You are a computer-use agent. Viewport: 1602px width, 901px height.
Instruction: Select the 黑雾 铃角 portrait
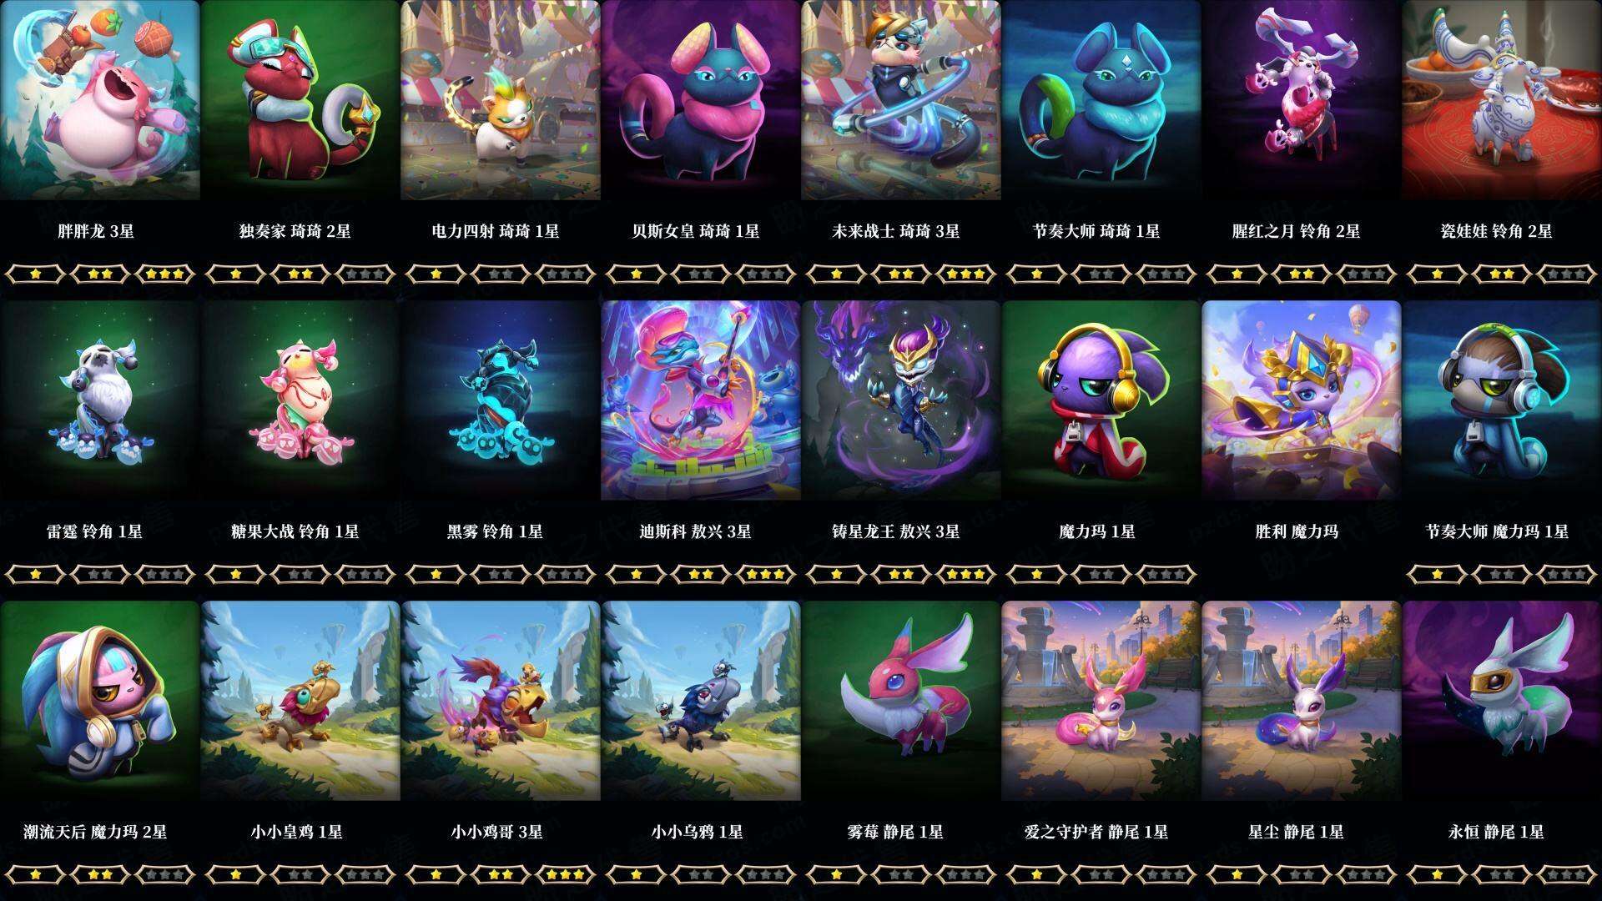tap(501, 400)
